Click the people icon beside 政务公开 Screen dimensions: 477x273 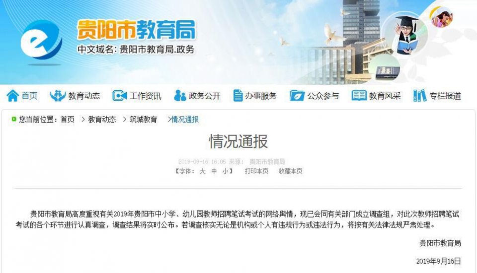(x=180, y=96)
